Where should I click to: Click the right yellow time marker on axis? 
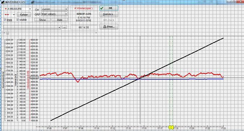(x=172, y=127)
